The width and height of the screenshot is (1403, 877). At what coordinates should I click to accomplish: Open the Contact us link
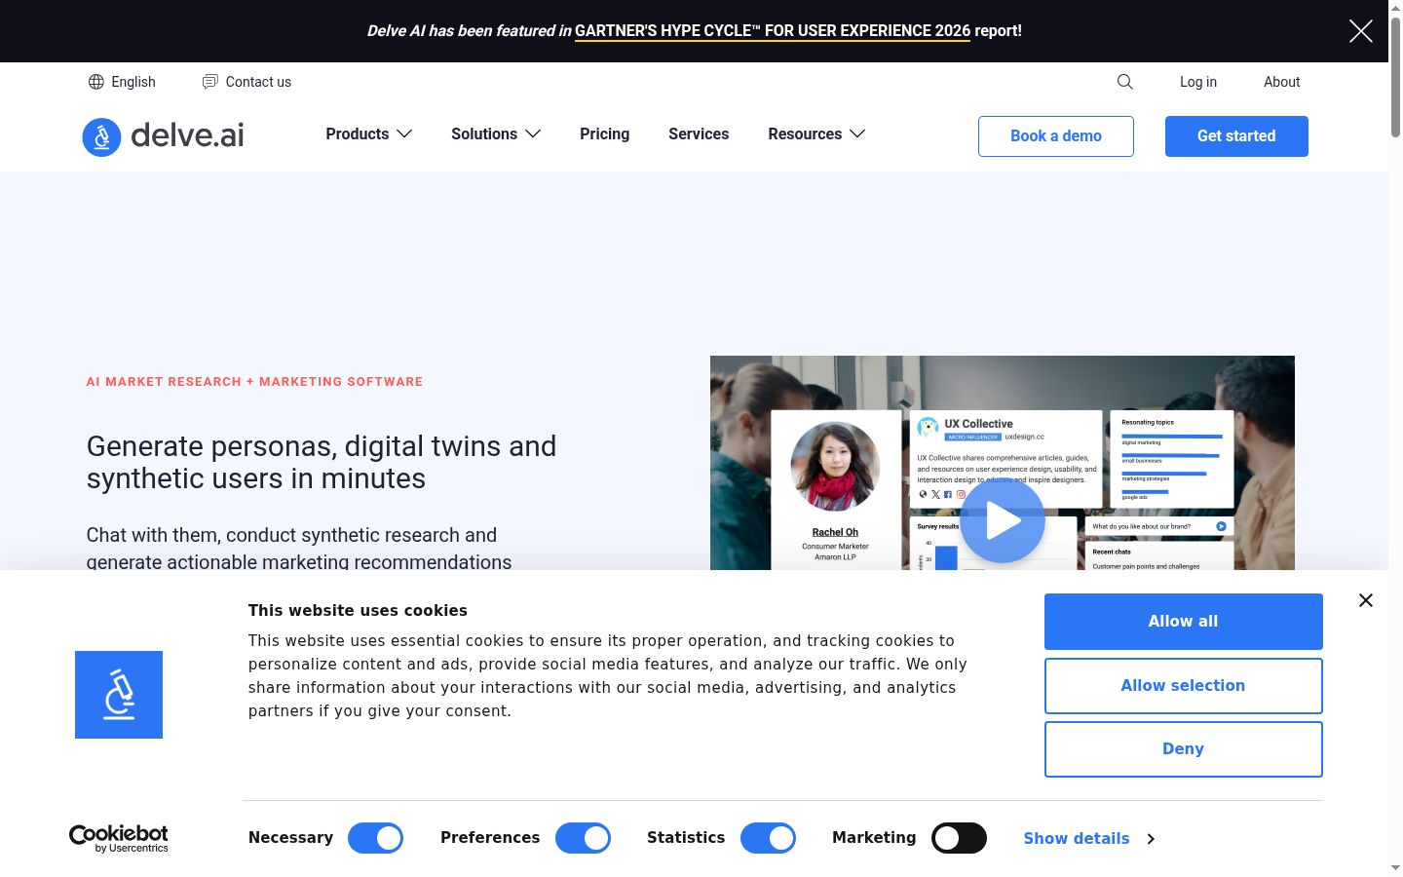[x=258, y=82]
